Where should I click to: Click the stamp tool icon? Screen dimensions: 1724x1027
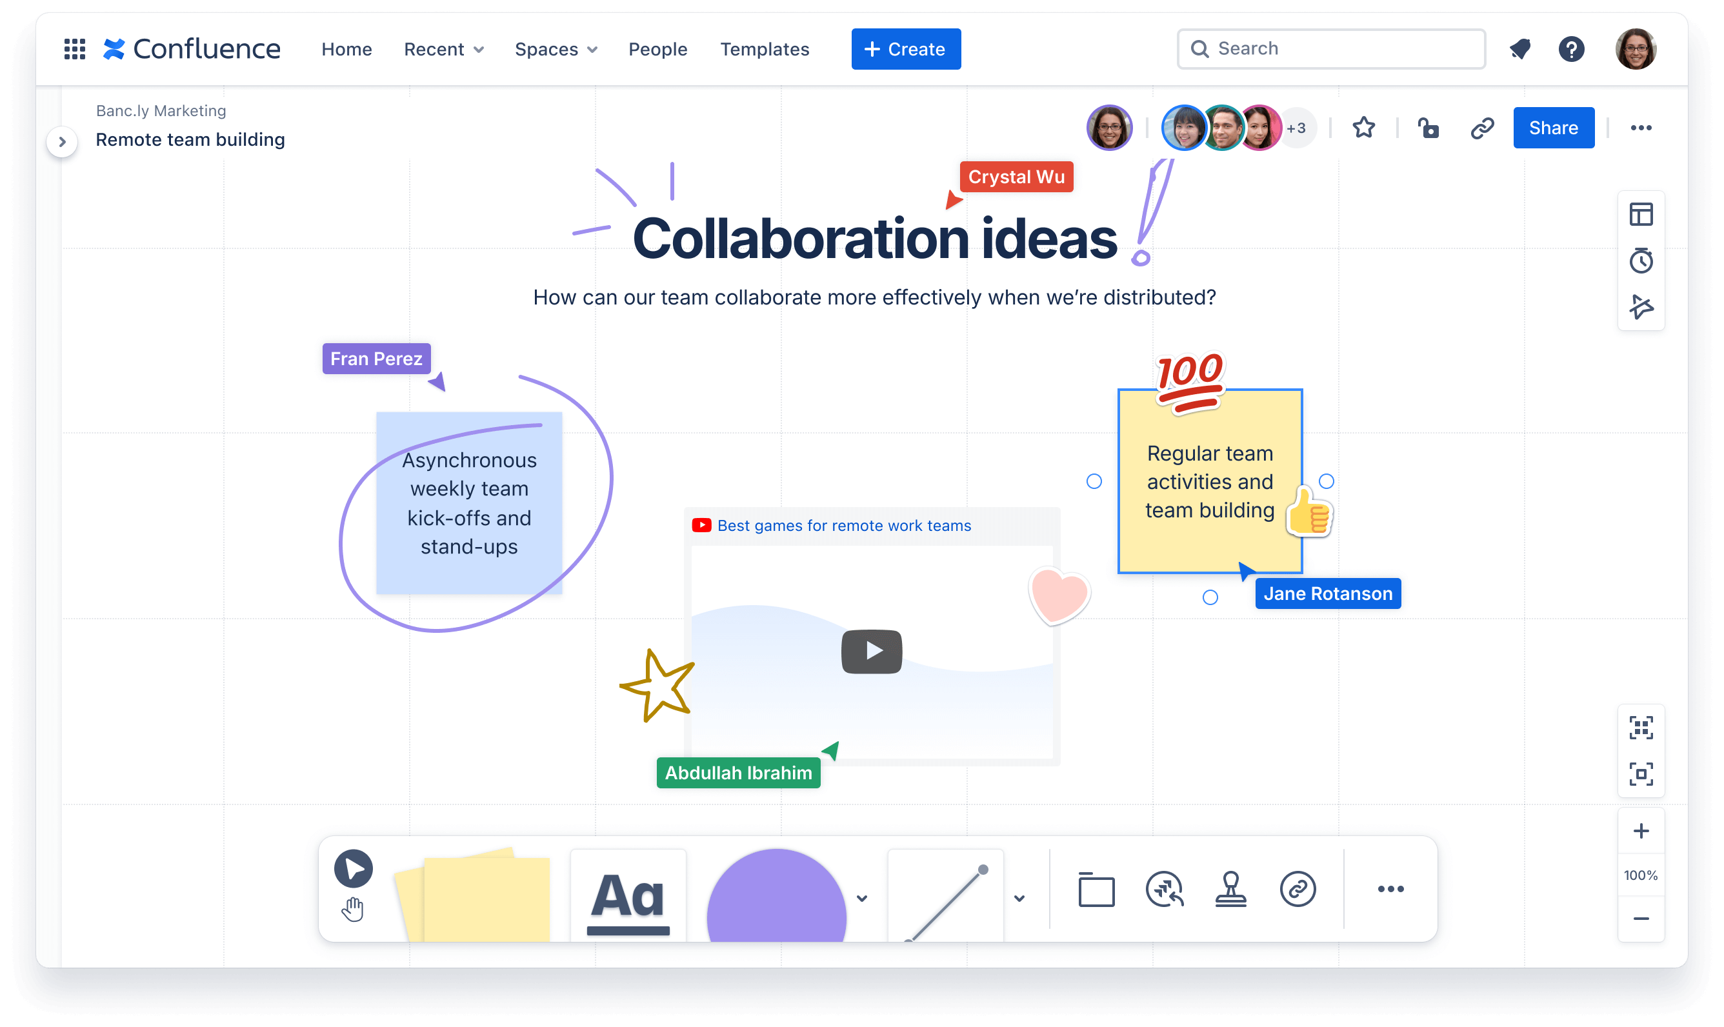[1229, 890]
